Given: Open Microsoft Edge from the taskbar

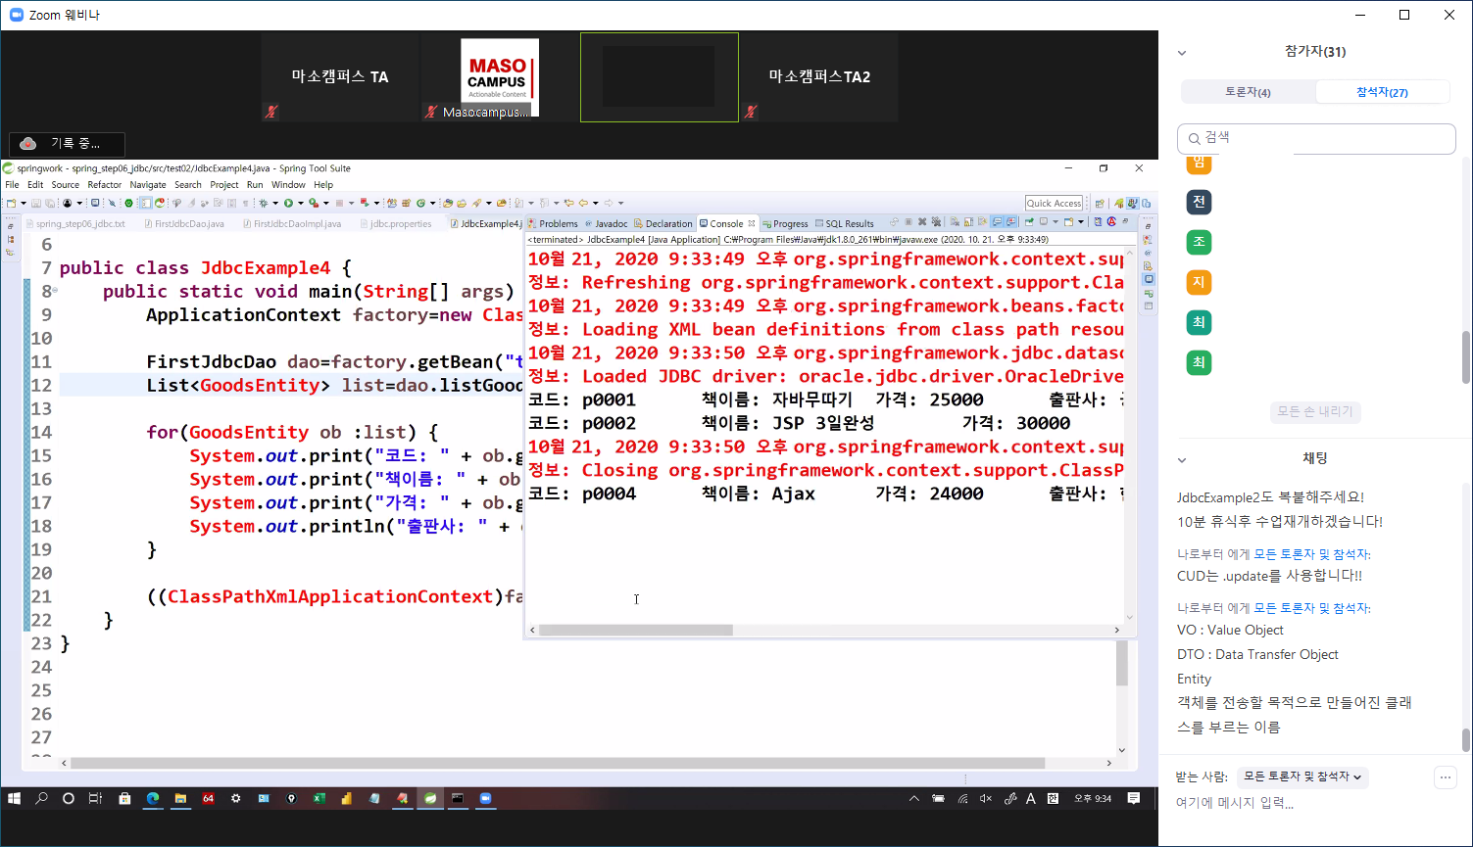Looking at the screenshot, I should [x=153, y=799].
